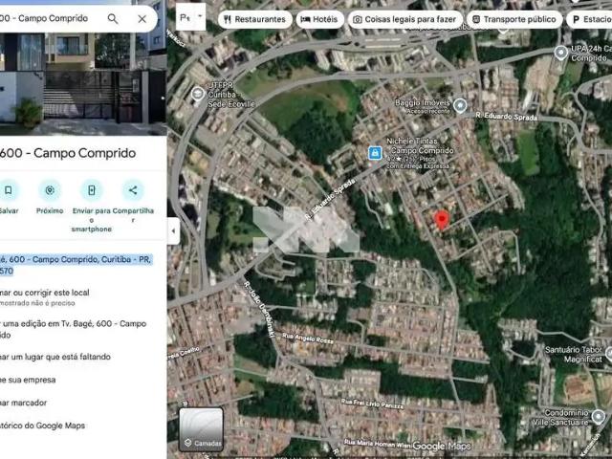The image size is (612, 459).
Task: Click 'Histórico do Google Maps' option
Action: coord(42,426)
